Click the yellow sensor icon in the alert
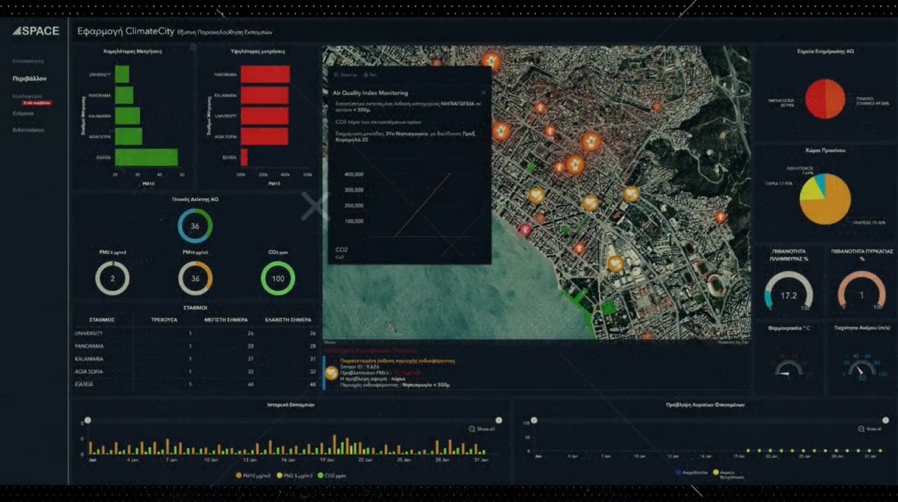This screenshot has width=898, height=502. click(x=332, y=373)
